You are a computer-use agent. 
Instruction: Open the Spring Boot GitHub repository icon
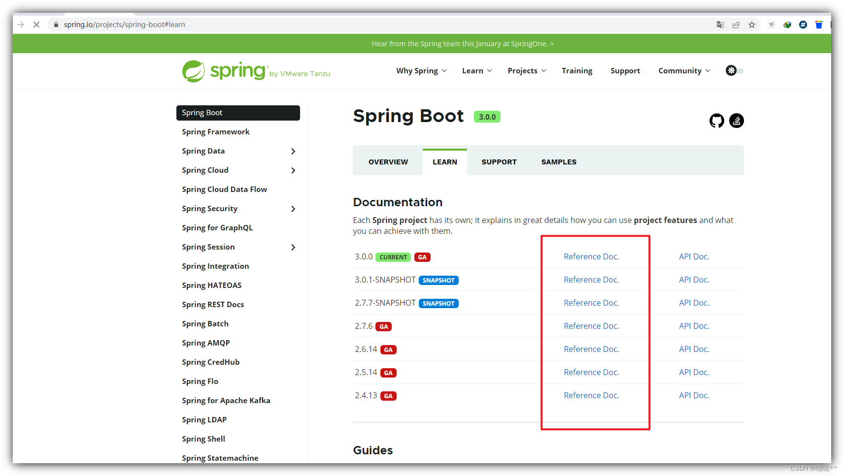[x=716, y=121]
